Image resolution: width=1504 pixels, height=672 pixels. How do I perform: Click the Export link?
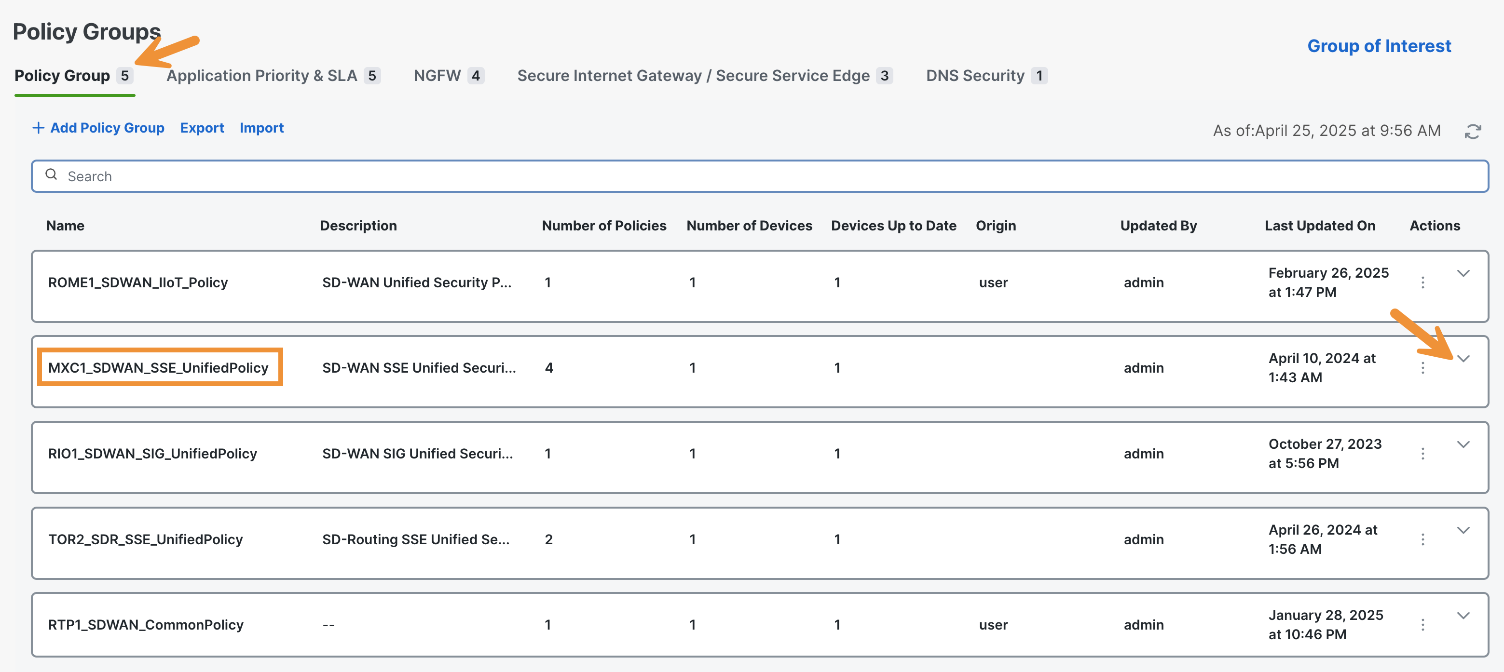click(x=202, y=128)
